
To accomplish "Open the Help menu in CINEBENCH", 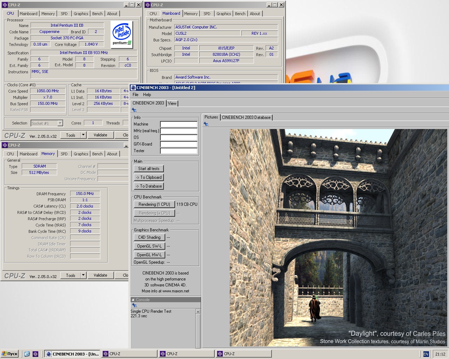I will [147, 95].
